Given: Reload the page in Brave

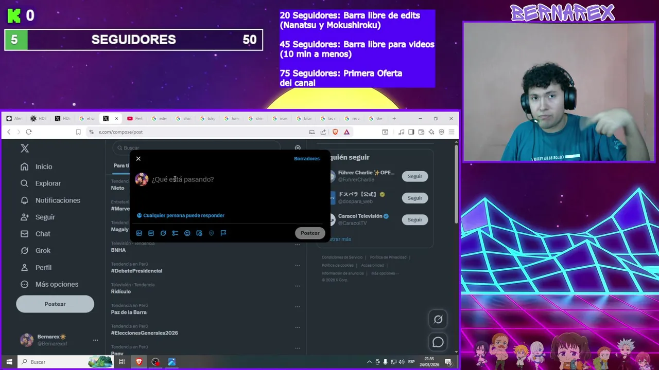Looking at the screenshot, I should pos(29,132).
